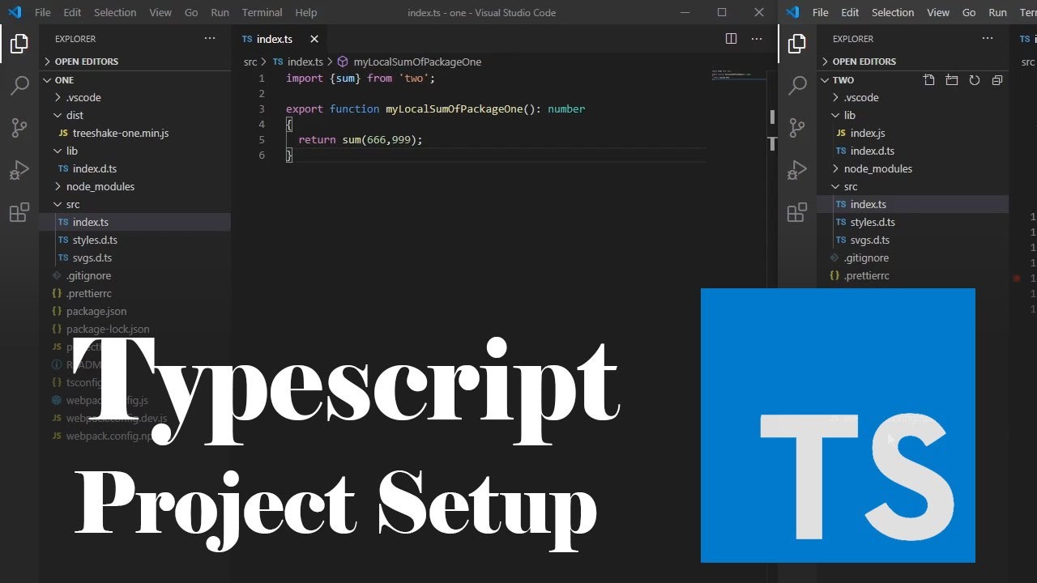Open .gitignore in left explorer

click(x=134, y=275)
